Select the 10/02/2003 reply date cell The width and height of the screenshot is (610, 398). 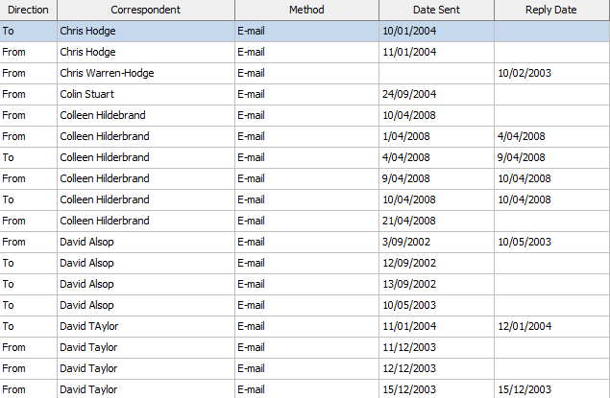tap(525, 73)
